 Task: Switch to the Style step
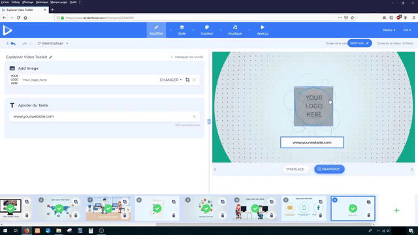182,30
